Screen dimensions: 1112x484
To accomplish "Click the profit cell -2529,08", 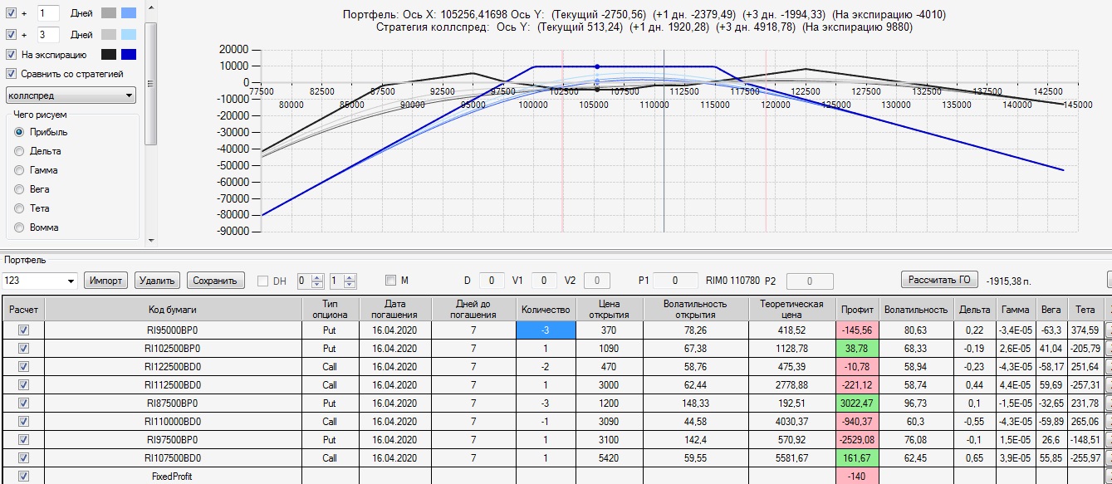I will 856,439.
